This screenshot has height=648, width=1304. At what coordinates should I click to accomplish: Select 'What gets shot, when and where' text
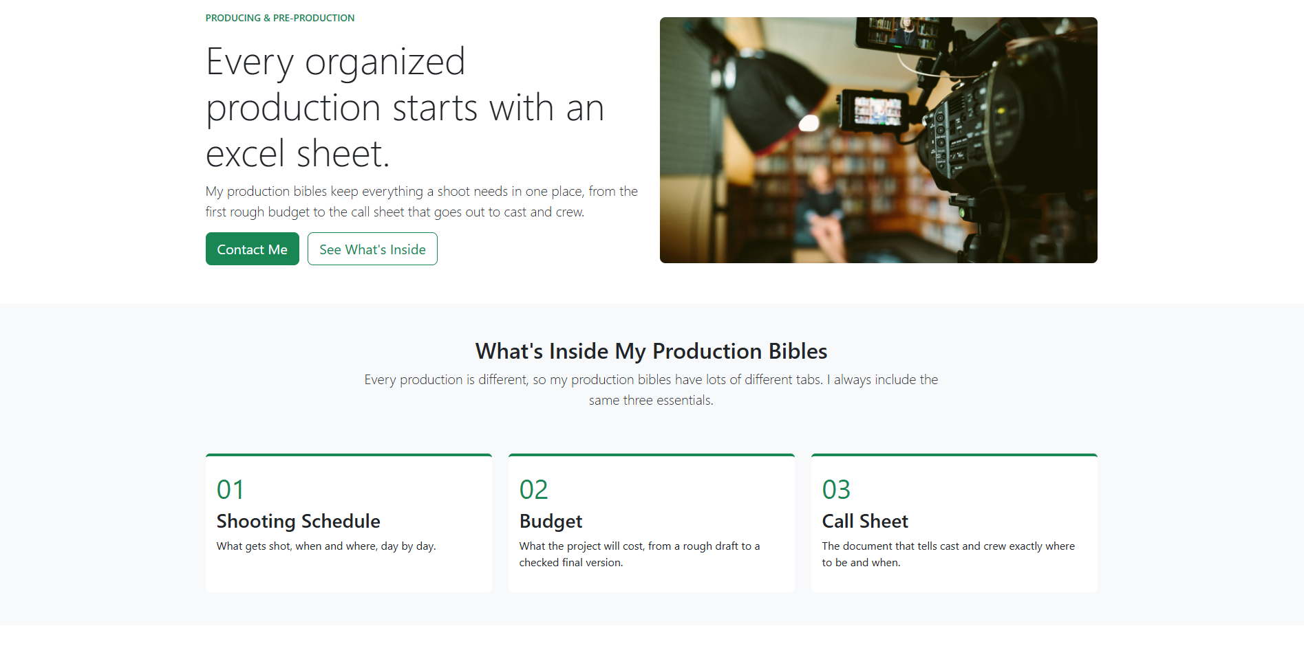point(326,546)
